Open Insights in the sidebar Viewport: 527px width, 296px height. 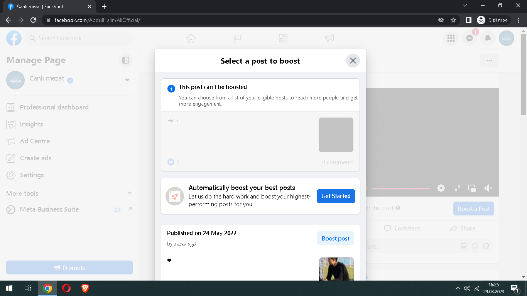pyautogui.click(x=69, y=124)
